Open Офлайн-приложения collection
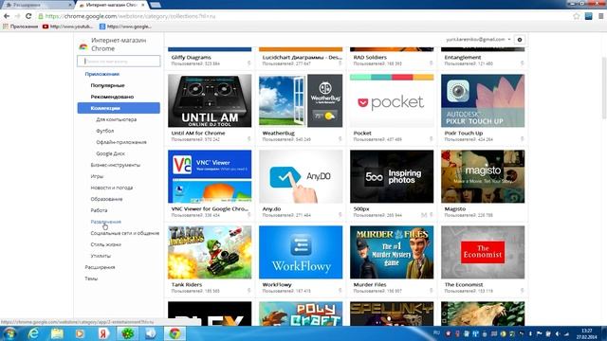The height and width of the screenshot is (341, 607). (x=121, y=142)
